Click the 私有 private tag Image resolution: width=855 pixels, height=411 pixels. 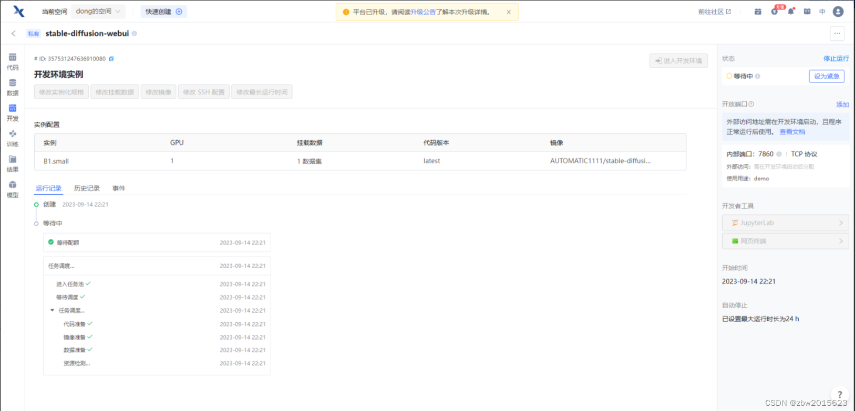pyautogui.click(x=34, y=34)
